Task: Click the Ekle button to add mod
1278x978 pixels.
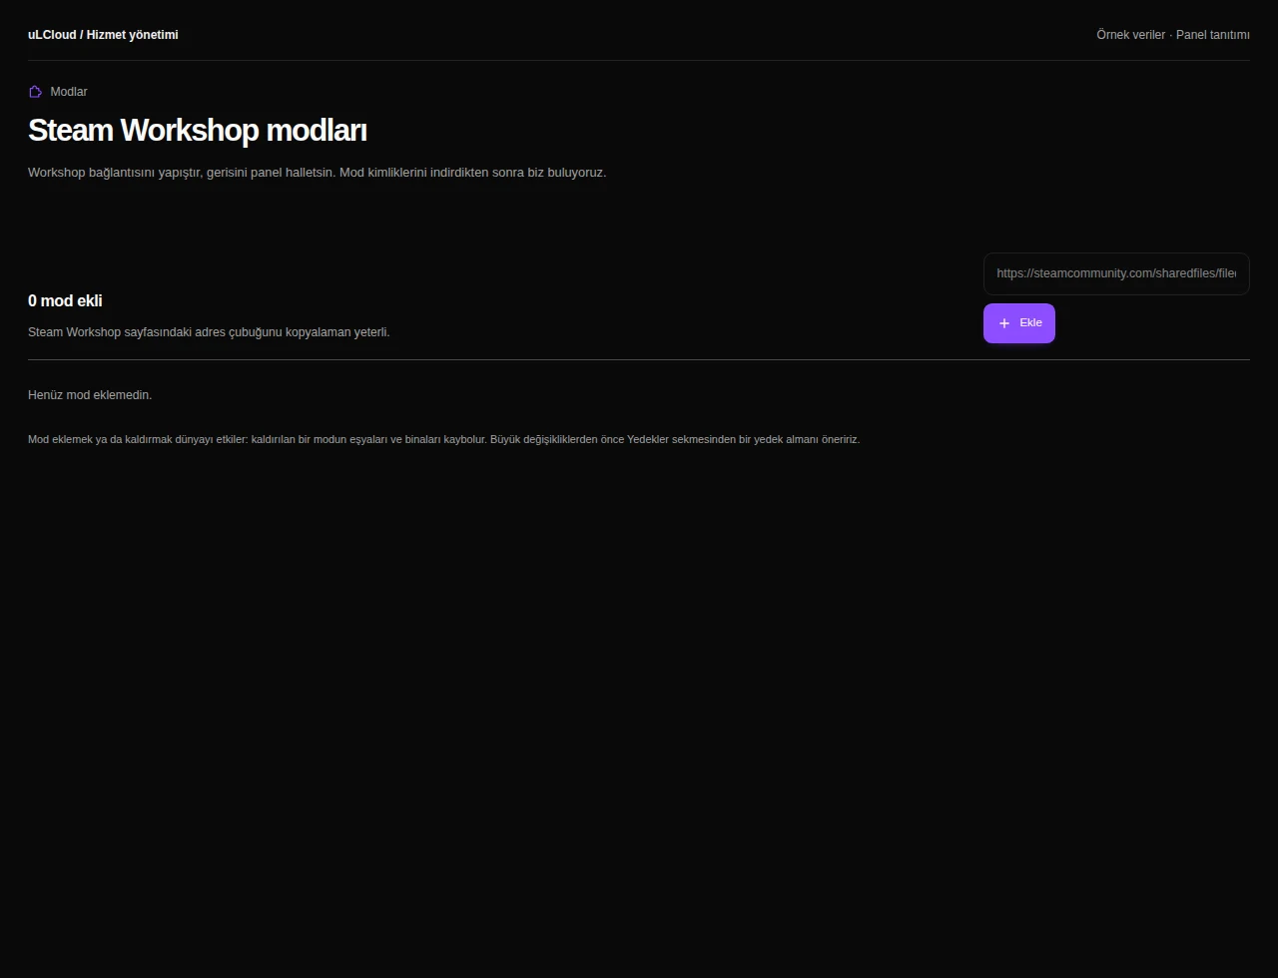Action: click(x=1019, y=323)
